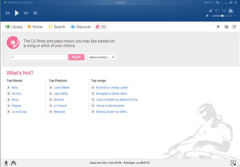Play the Disco mood icon
The width and height of the screenshot is (240, 167).
(x=8, y=99)
